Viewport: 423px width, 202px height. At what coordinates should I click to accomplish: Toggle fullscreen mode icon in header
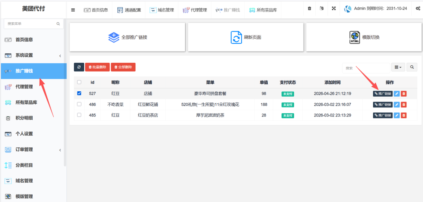[334, 8]
